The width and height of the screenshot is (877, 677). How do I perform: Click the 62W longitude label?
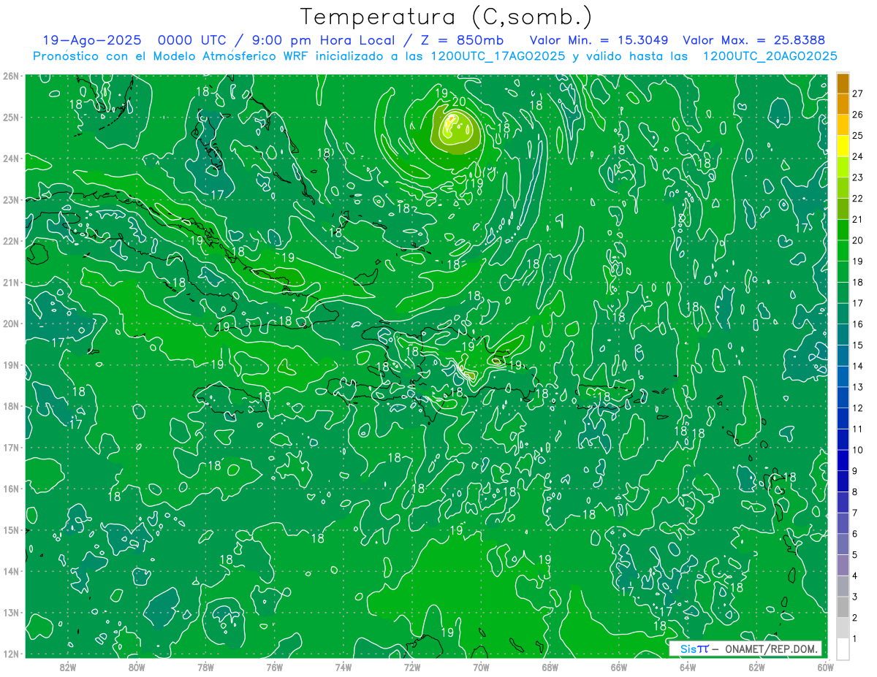click(756, 667)
